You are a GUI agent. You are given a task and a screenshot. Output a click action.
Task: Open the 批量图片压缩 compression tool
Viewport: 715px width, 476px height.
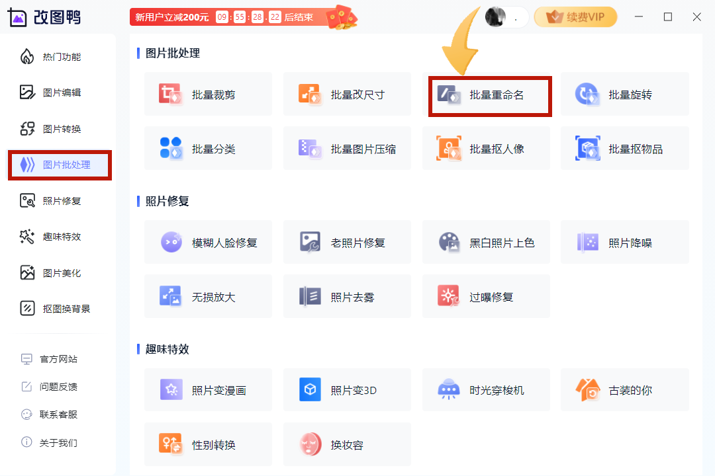pos(347,148)
